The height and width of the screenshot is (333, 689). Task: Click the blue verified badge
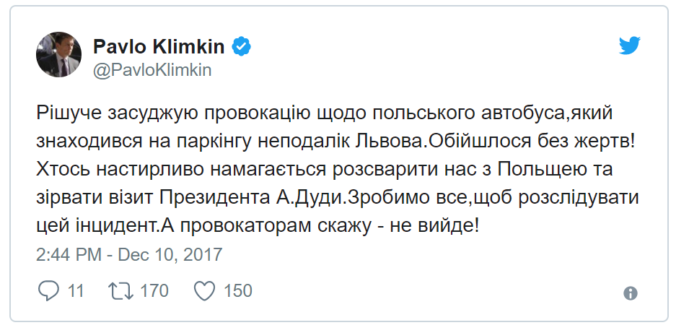coord(240,47)
